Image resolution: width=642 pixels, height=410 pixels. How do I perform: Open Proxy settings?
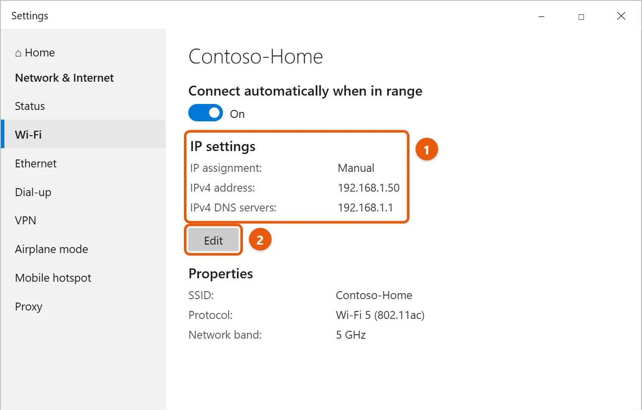(x=29, y=307)
